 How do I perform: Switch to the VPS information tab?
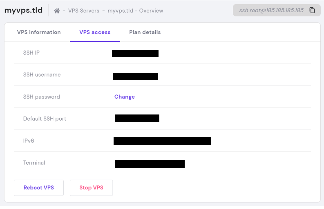click(39, 32)
